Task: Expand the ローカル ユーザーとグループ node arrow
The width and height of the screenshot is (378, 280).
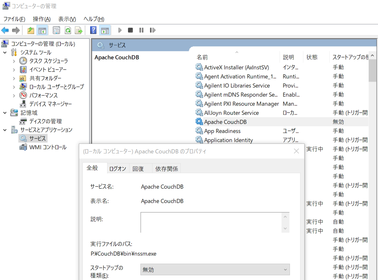Action: [14, 87]
